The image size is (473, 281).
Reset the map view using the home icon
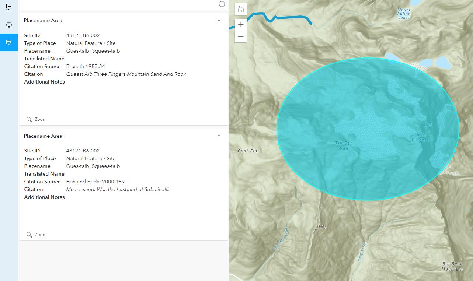[x=240, y=9]
